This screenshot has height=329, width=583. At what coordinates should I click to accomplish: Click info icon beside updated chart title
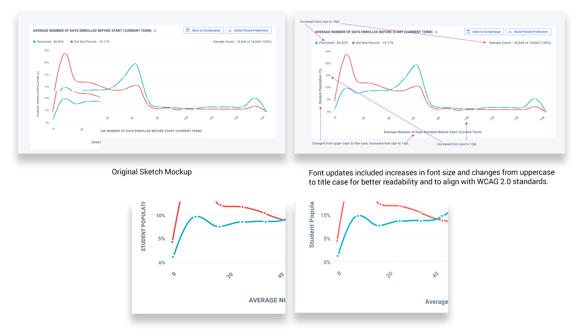pos(436,32)
